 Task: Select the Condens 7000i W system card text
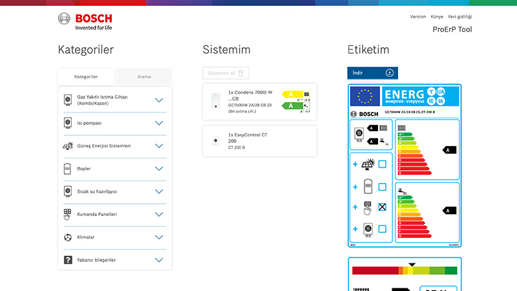tap(251, 102)
